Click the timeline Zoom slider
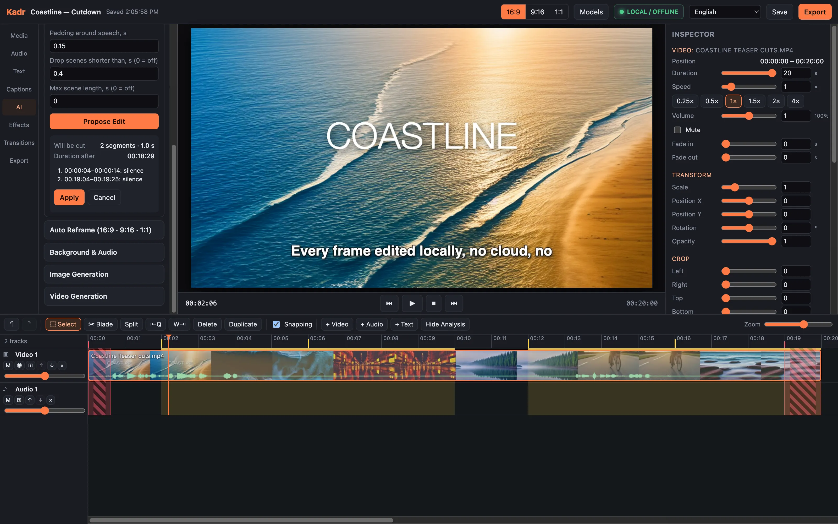Viewport: 838px width, 524px height. pos(798,324)
